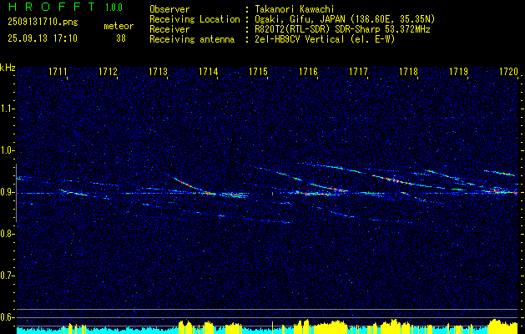The height and width of the screenshot is (334, 525).
Task: Click the 1718 time marker
Action: tap(408, 71)
